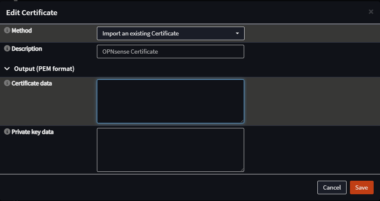Screen dimensions: 380x201
Task: Open the Method dropdown
Action: coord(171,33)
